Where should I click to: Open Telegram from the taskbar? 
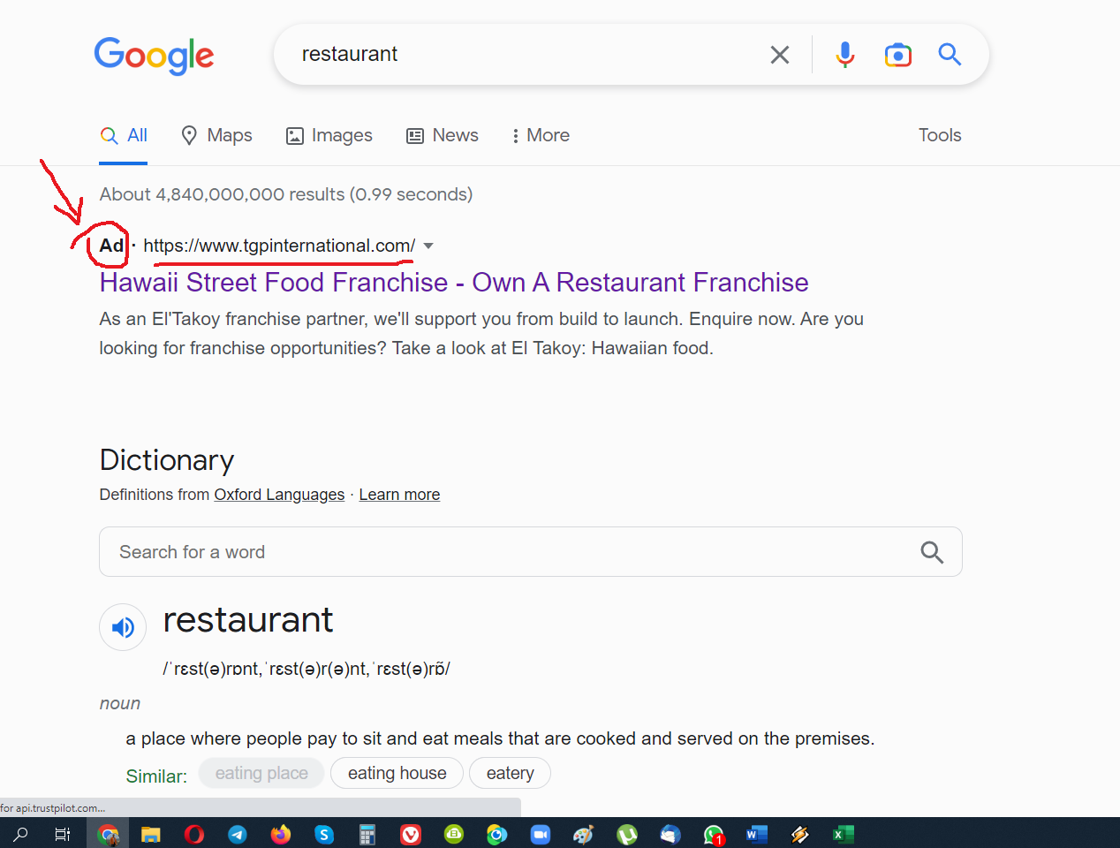click(238, 834)
